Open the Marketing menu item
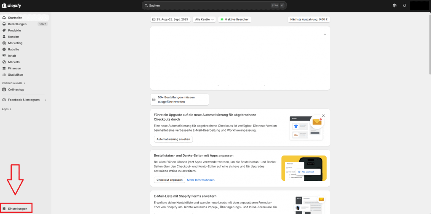 pyautogui.click(x=15, y=43)
